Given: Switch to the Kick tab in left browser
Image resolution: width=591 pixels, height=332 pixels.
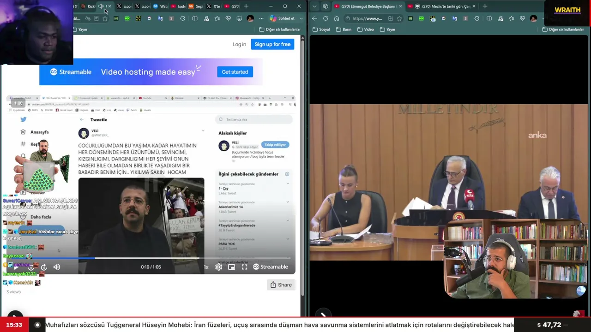Looking at the screenshot, I should 88,6.
